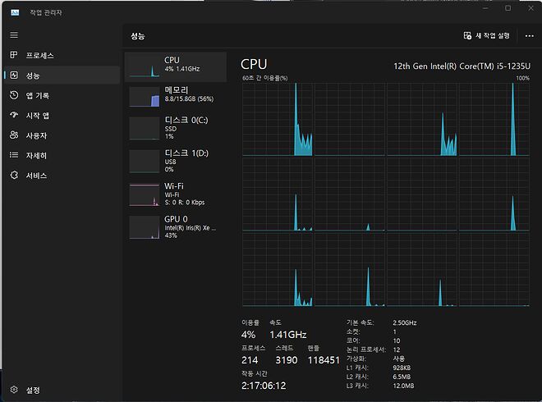
Task: Click the Processes (프로세스) sidebar icon
Action: coord(14,55)
